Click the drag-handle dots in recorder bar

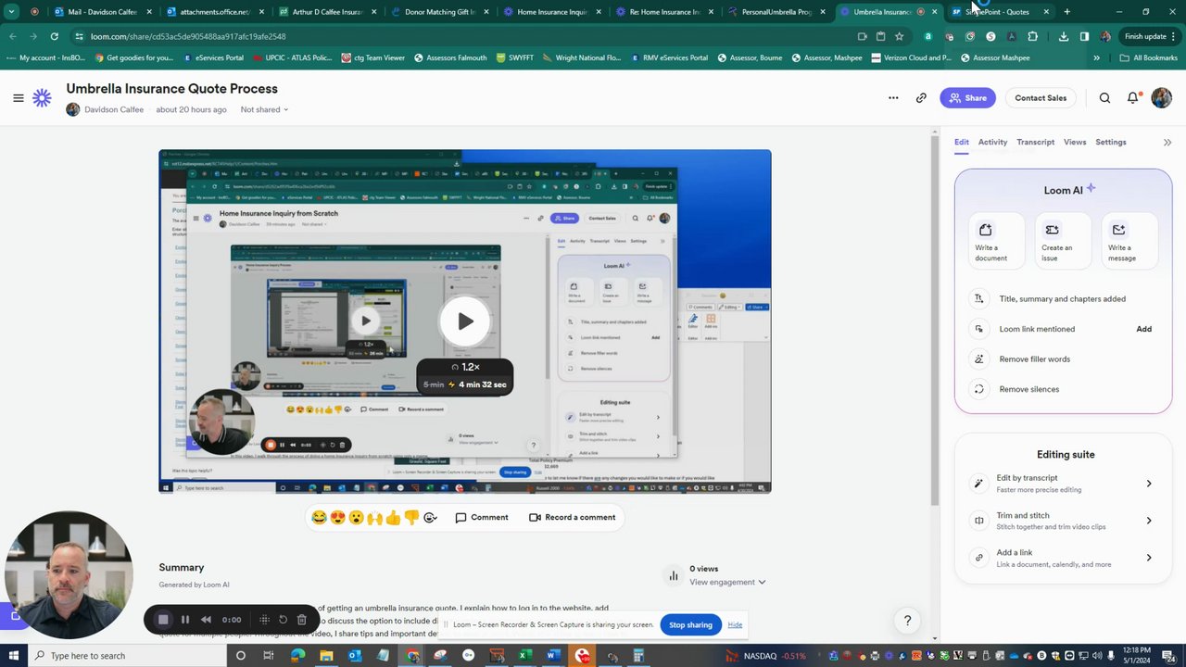[264, 620]
